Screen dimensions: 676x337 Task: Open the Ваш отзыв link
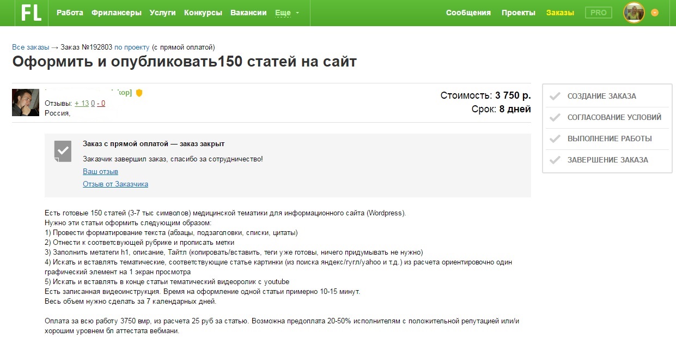coord(101,171)
